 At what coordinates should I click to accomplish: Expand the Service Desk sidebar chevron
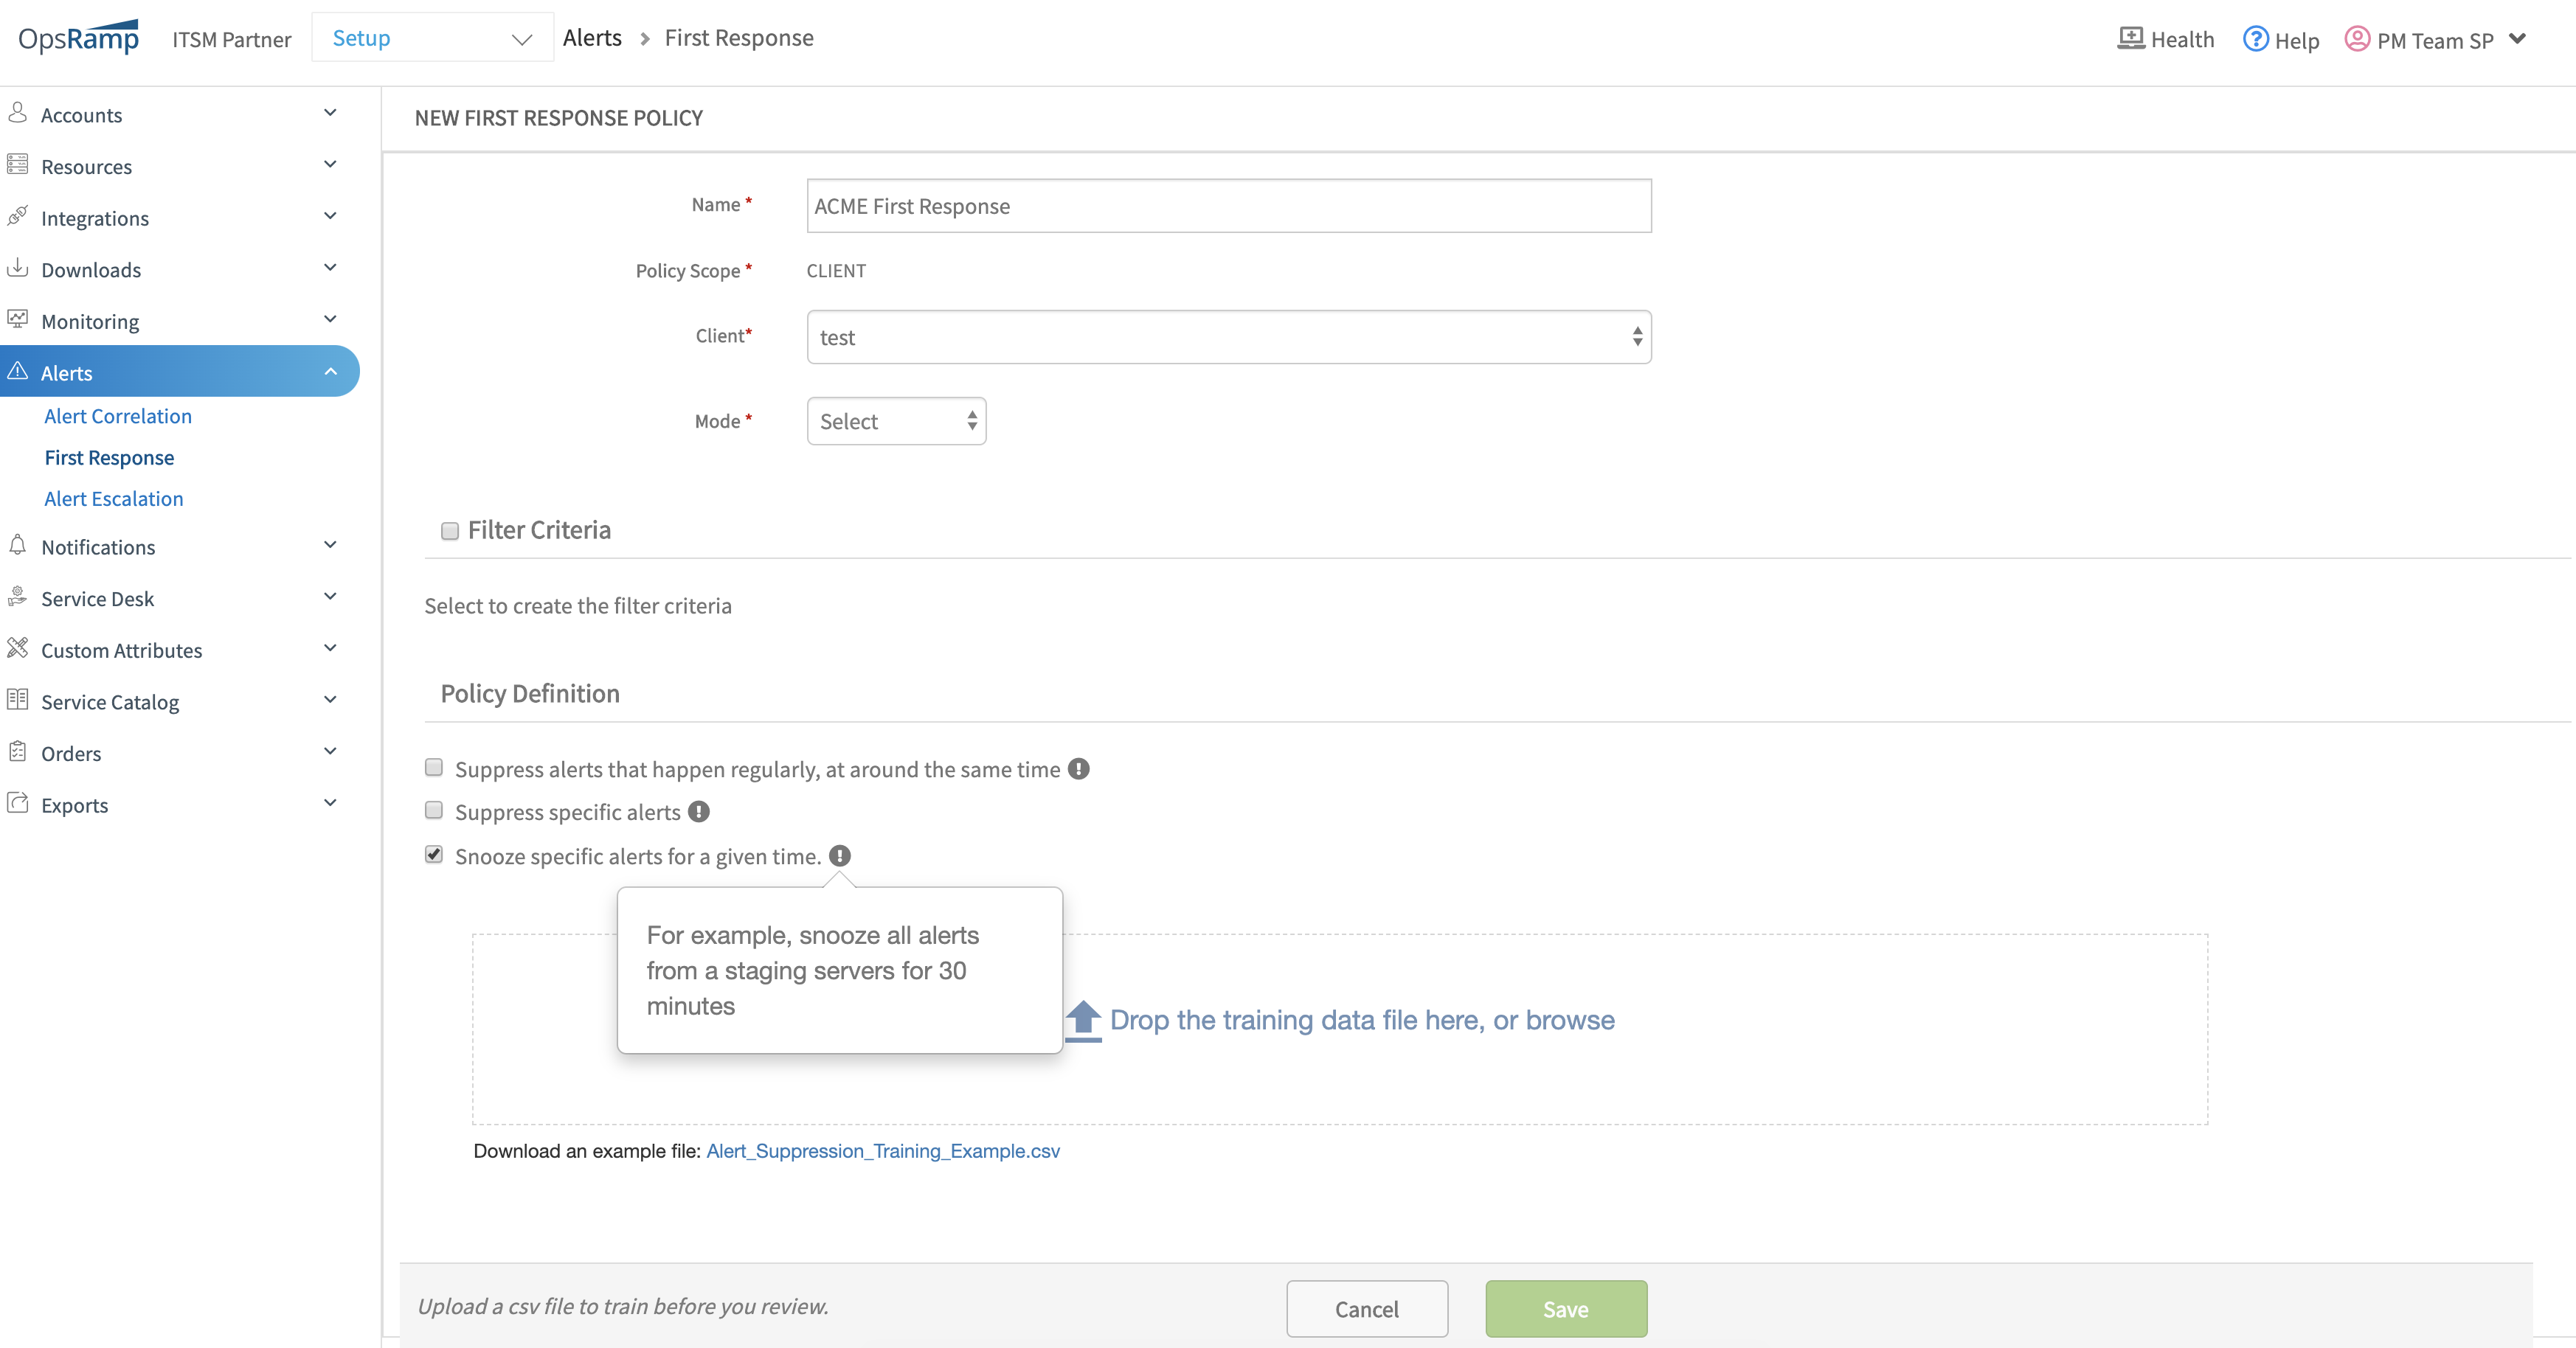(330, 597)
